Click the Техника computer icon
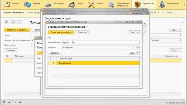 click(27, 4)
